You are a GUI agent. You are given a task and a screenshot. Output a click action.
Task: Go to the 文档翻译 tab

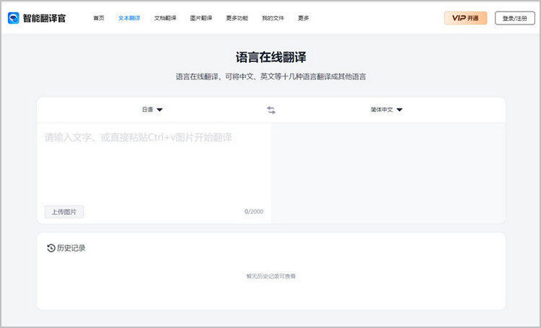pos(165,18)
